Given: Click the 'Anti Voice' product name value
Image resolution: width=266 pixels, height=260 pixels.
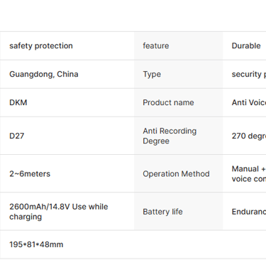Looking at the screenshot, I should pos(249,102).
